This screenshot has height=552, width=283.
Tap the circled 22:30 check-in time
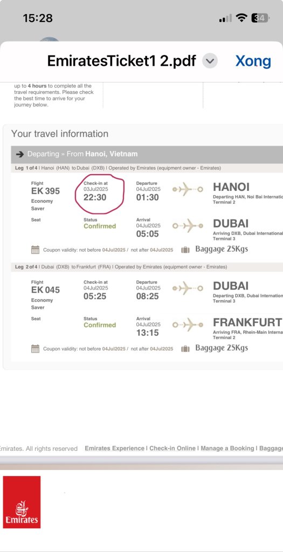(95, 197)
